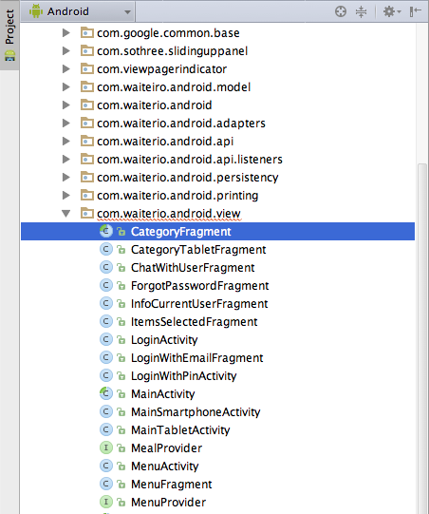429x514 pixels.
Task: Expand the com.viewpagerindicator package
Action: (x=66, y=68)
